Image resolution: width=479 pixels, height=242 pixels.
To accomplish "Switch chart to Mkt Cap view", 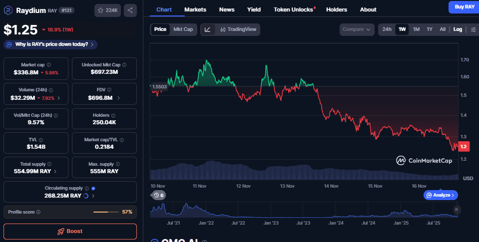I will pos(183,29).
